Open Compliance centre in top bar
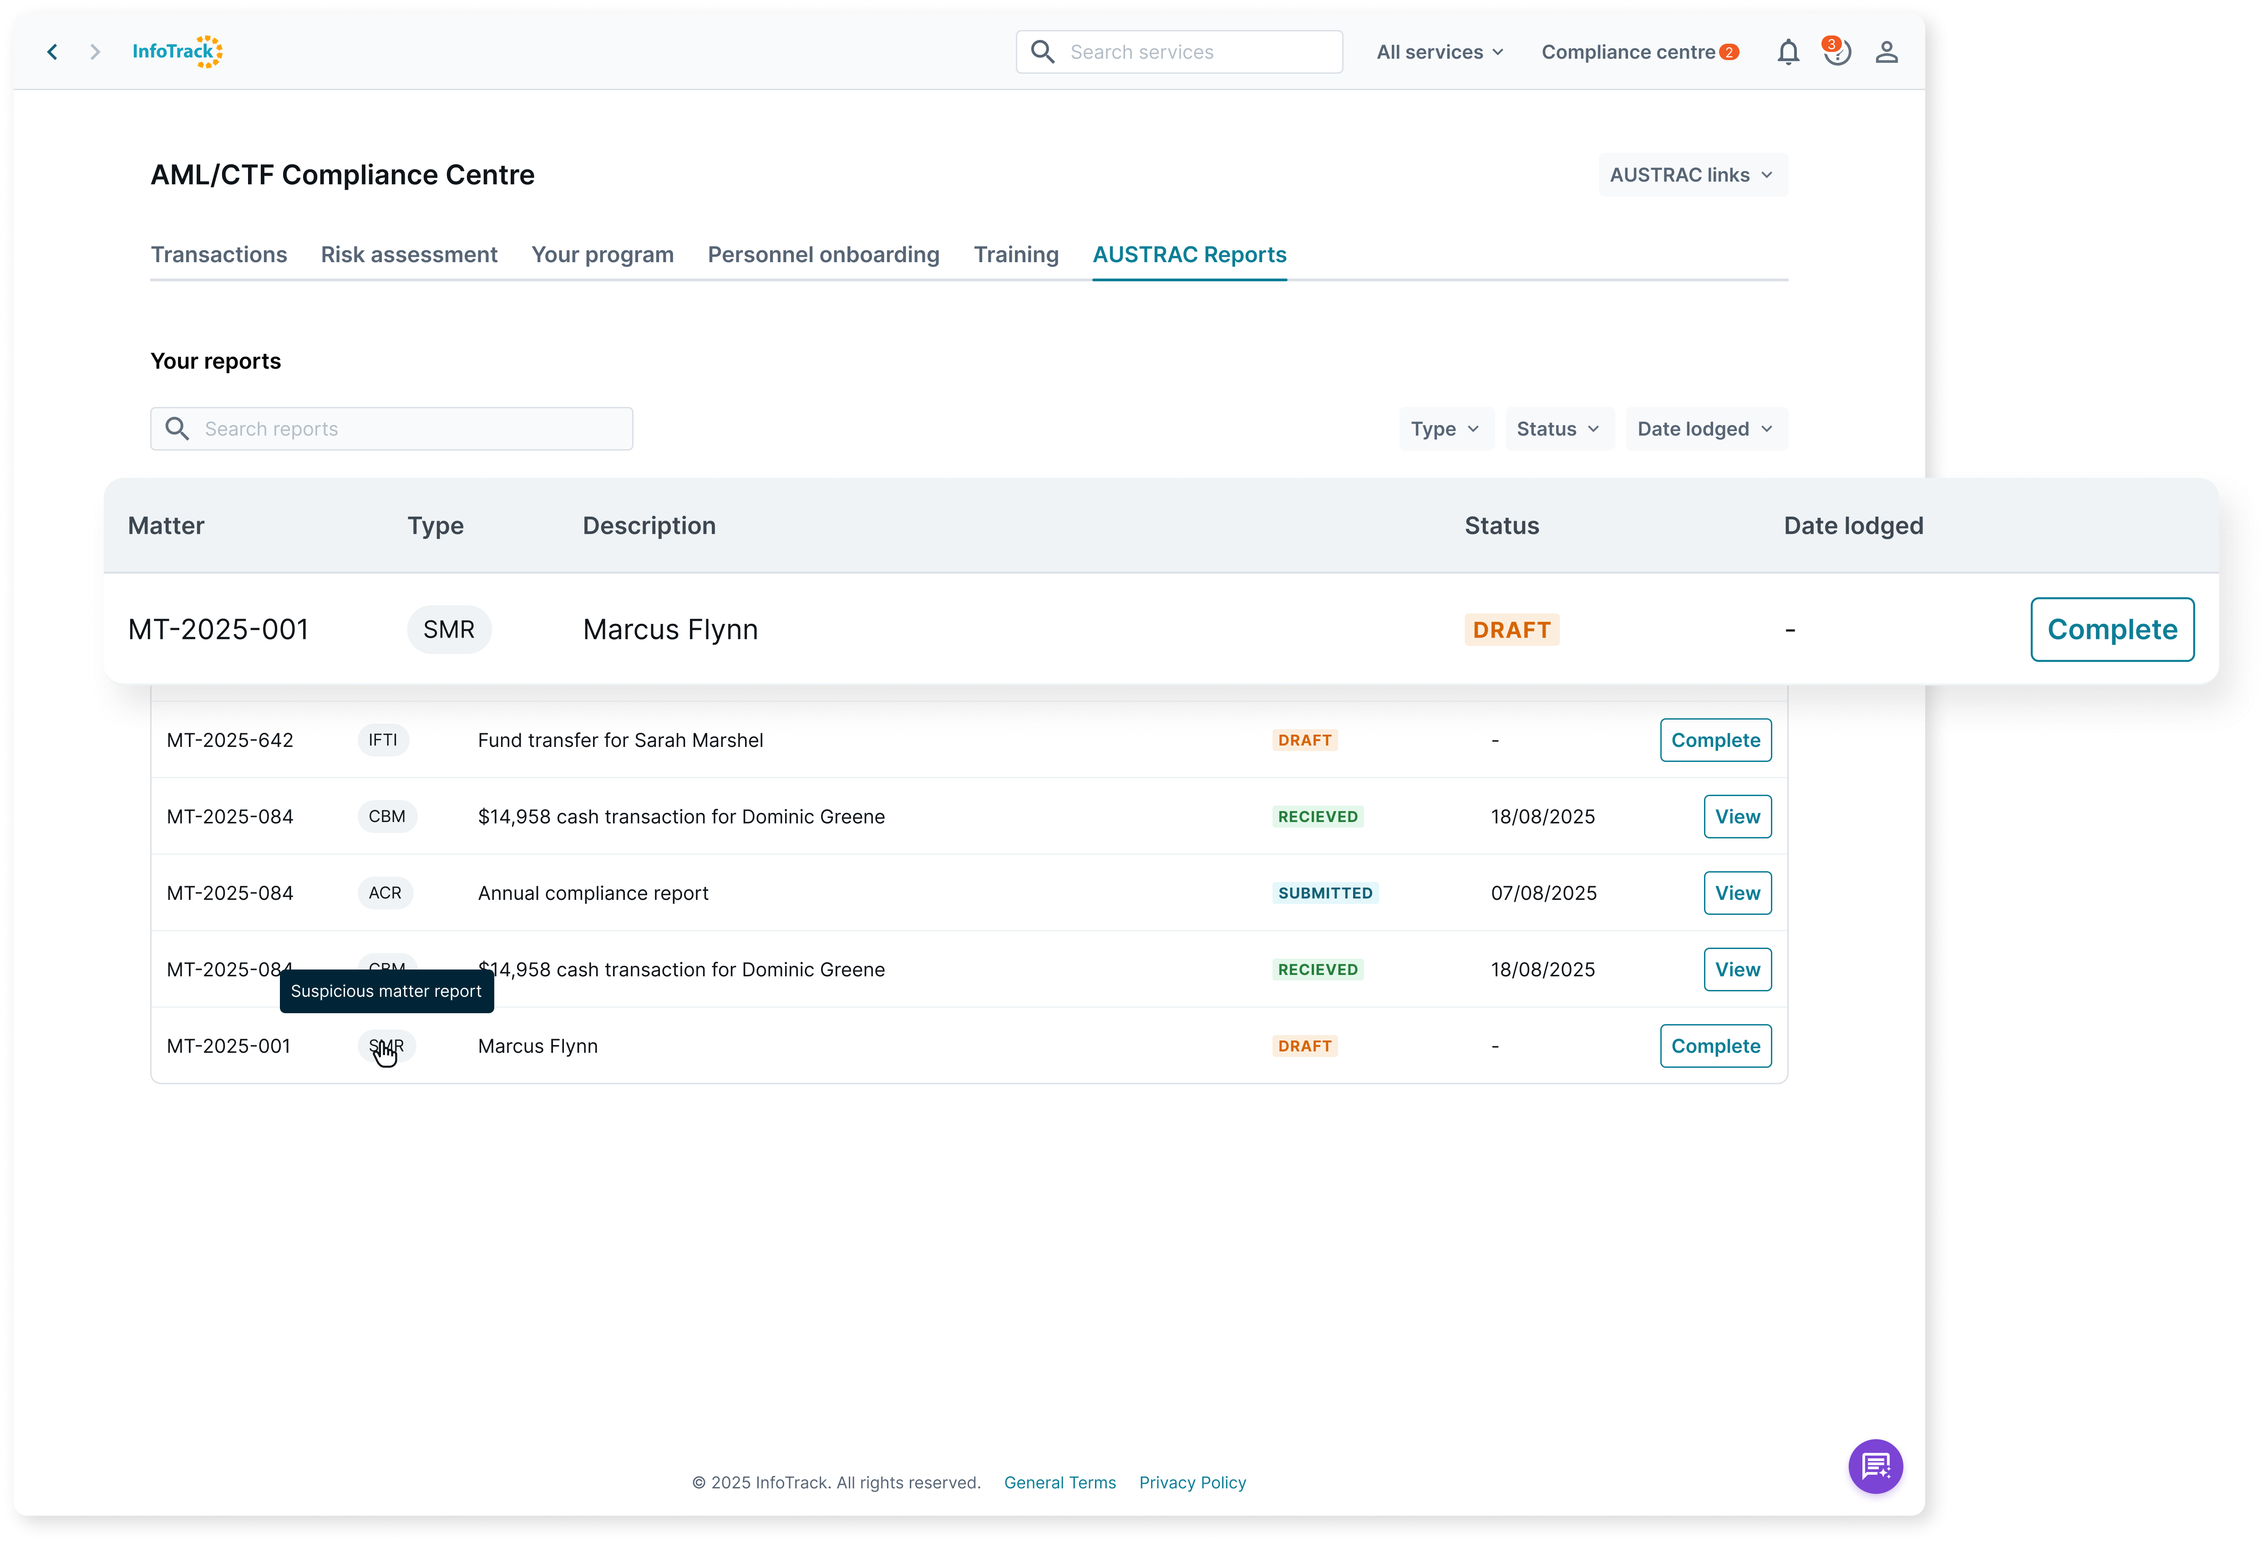The width and height of the screenshot is (2267, 1543). [x=1628, y=52]
